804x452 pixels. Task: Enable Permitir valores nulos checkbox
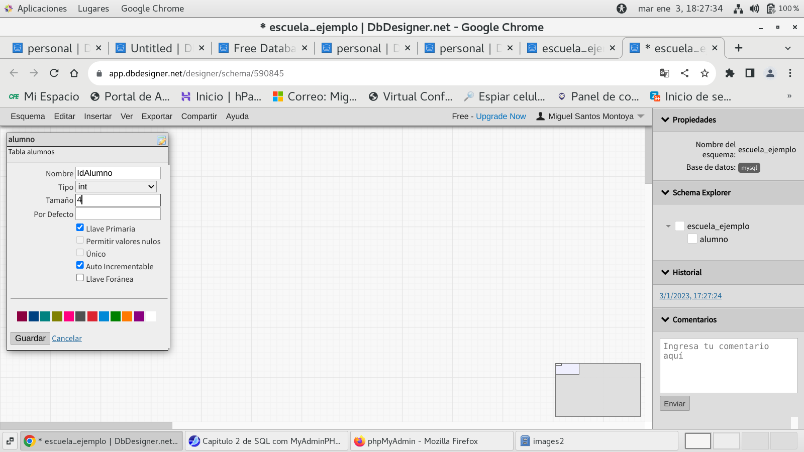click(x=80, y=240)
